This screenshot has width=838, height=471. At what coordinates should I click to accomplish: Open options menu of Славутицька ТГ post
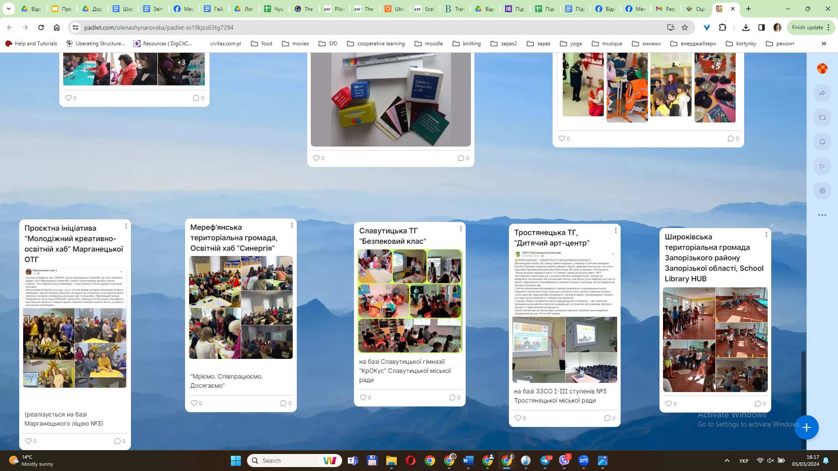click(461, 229)
